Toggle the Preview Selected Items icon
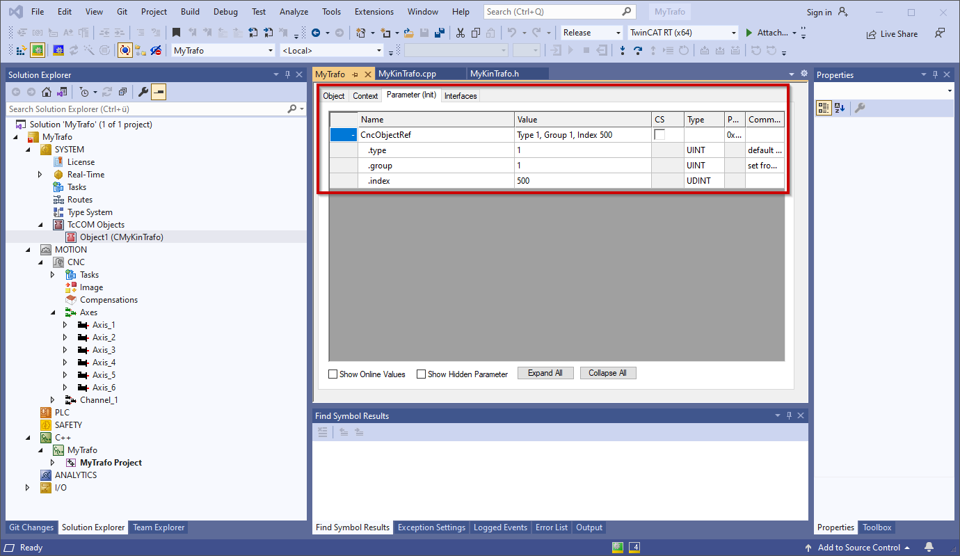Viewport: 960px width, 556px height. pos(159,92)
